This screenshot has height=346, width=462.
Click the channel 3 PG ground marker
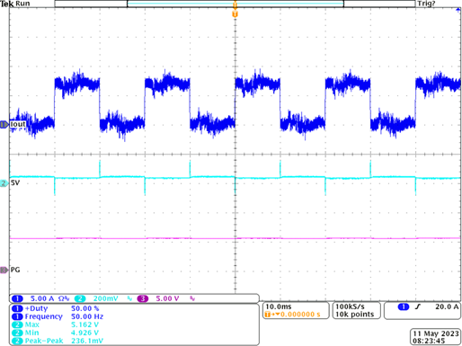click(4, 271)
